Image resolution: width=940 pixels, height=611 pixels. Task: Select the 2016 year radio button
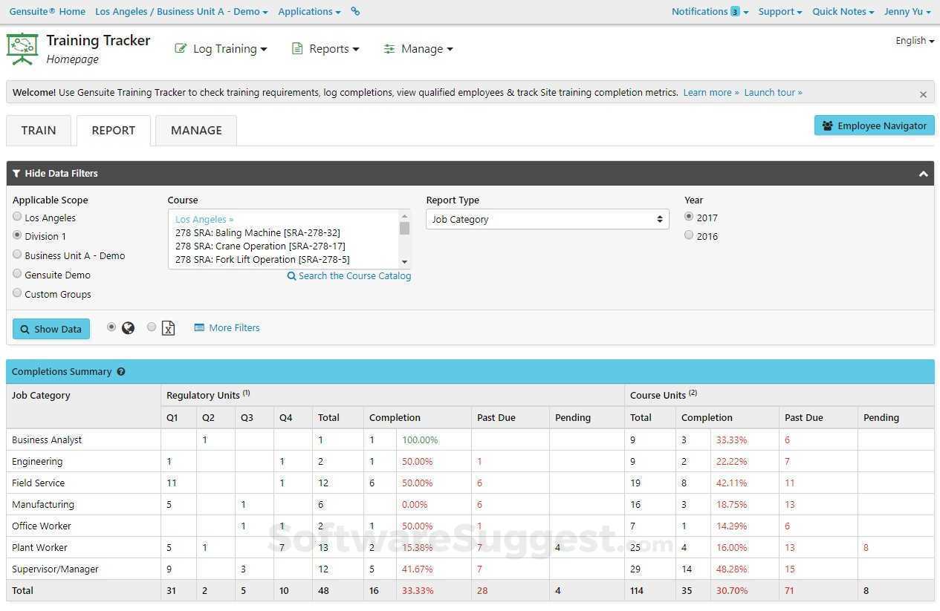click(689, 235)
